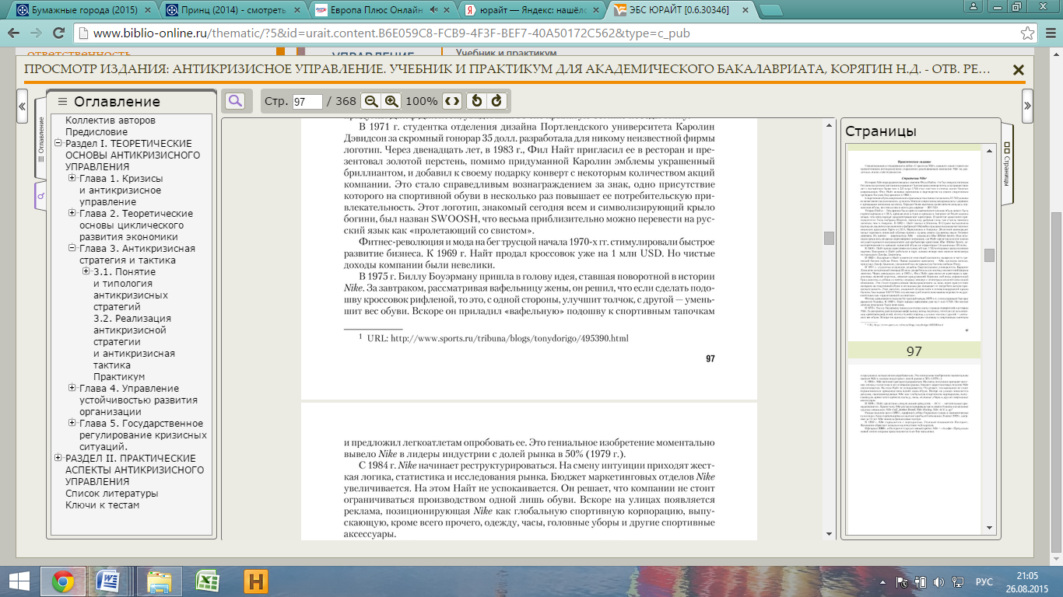Expand Глава 2 tree node
Viewport: 1063px width, 597px height.
pyautogui.click(x=72, y=214)
